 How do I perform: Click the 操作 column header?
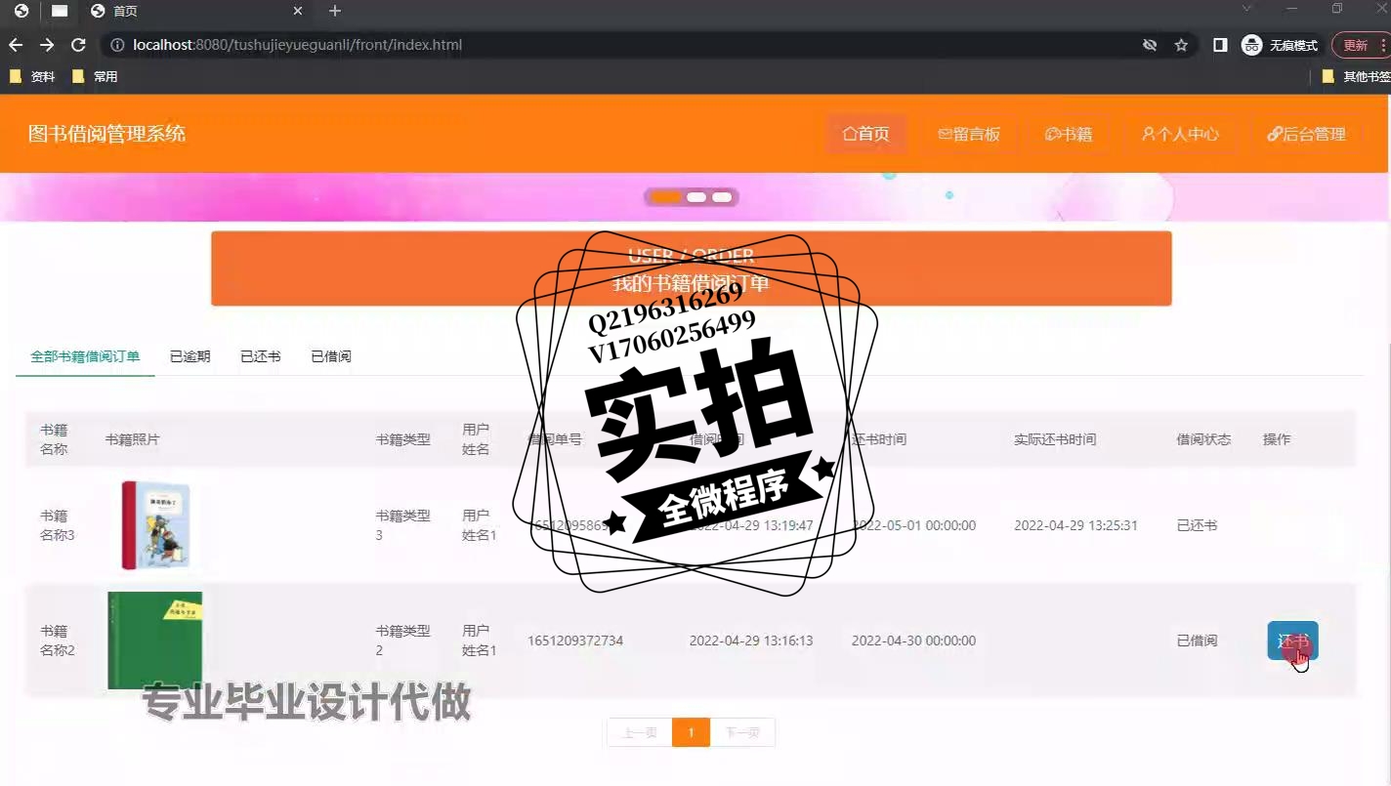click(x=1277, y=439)
